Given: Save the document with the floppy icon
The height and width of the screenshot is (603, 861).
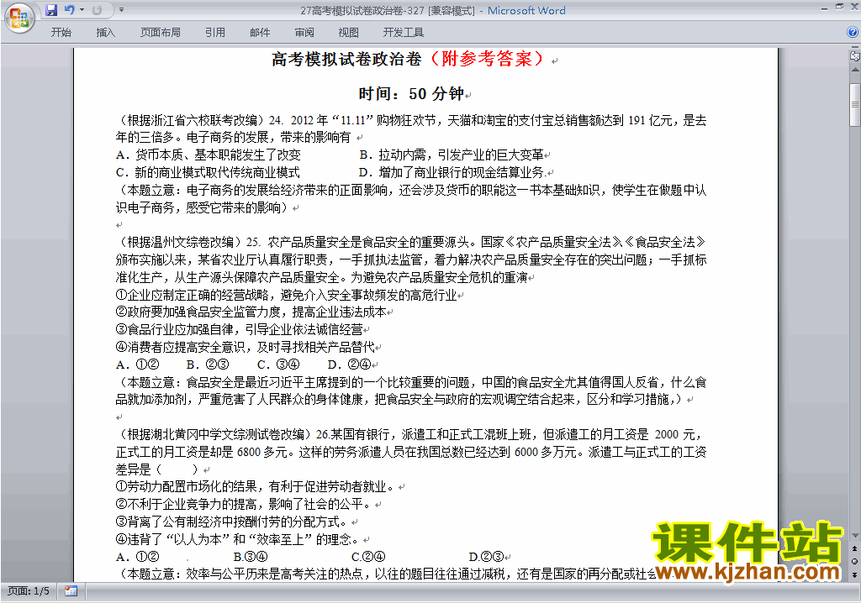Looking at the screenshot, I should (51, 10).
